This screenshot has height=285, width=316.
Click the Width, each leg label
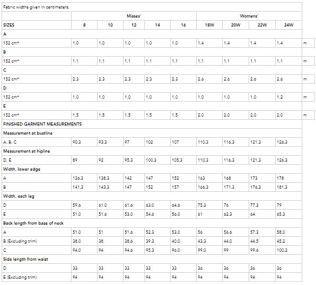19,196
